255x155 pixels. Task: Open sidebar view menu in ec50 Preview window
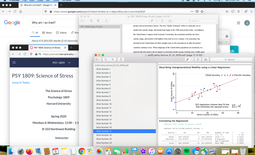tap(98, 60)
